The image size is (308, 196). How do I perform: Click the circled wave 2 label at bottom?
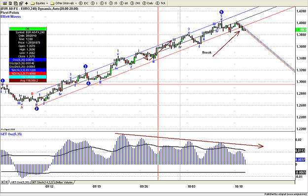[36, 109]
